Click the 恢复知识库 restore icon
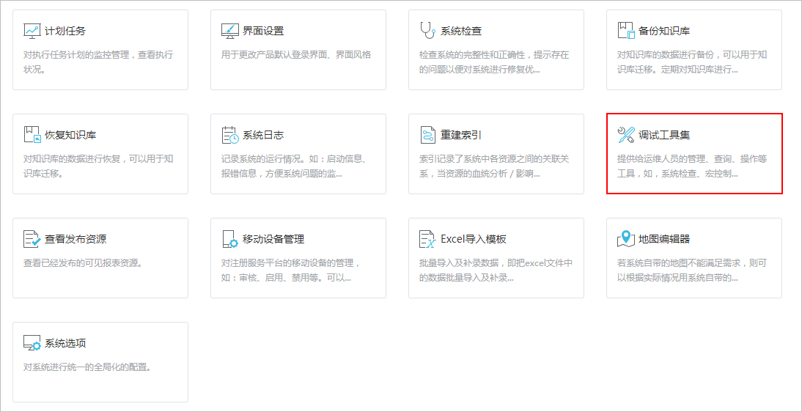 tap(32, 135)
